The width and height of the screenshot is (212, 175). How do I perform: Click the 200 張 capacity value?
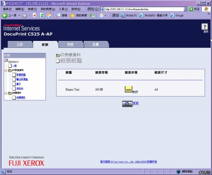click(99, 89)
